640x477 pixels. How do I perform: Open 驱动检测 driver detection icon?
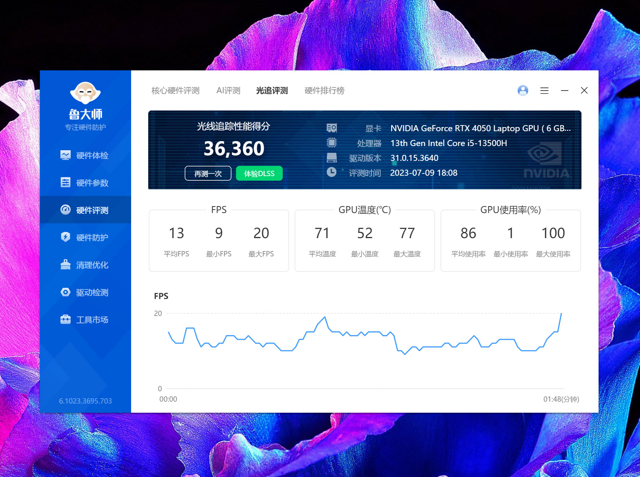click(65, 292)
